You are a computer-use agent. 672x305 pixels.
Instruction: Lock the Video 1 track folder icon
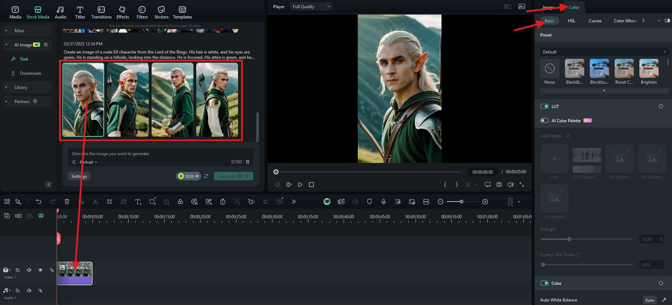pos(18,270)
